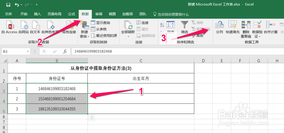The width and height of the screenshot is (284, 133).
Task: Click 编辑链接 button
Action: coord(146,36)
